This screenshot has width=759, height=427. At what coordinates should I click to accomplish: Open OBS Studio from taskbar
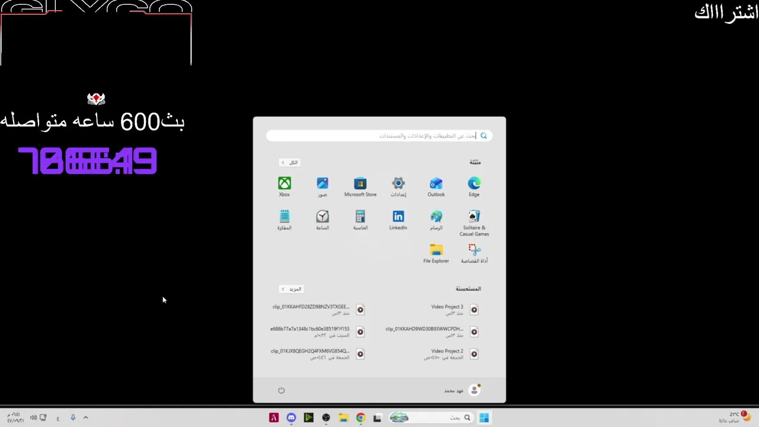click(x=326, y=418)
